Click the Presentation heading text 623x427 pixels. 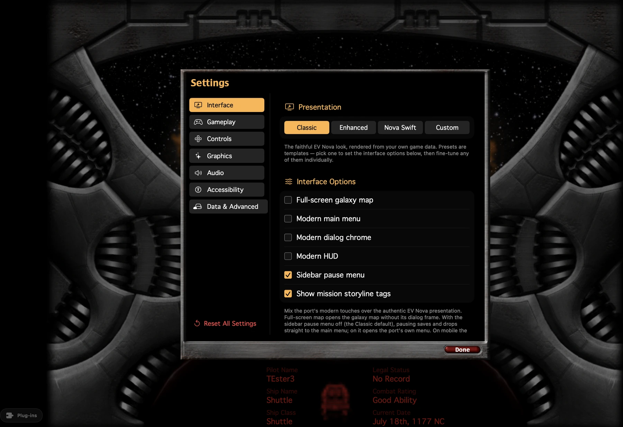[x=320, y=107]
